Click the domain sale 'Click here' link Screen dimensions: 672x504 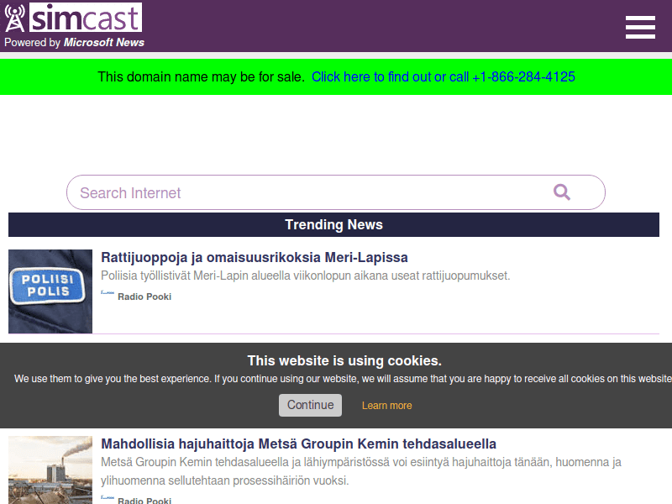click(x=443, y=77)
